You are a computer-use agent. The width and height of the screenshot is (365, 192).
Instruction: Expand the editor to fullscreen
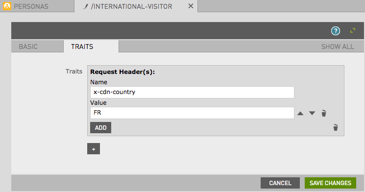[353, 30]
